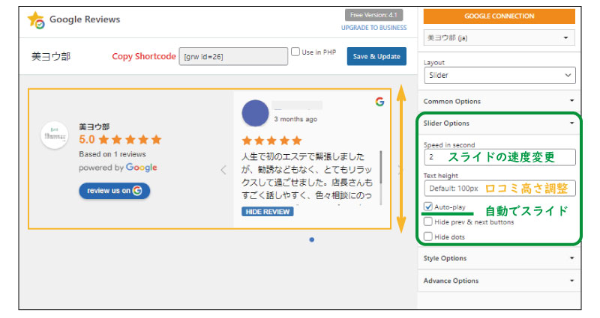Click the five-star rating in the review
Viewport: 600px width, 318px height.
coord(271,141)
